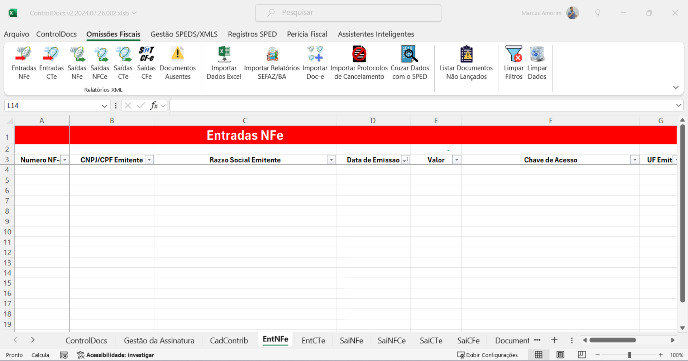Viewport: 688px width, 361px height.
Task: Open the Gestão SPEDS/XMLS ribbon tab
Action: coord(184,34)
